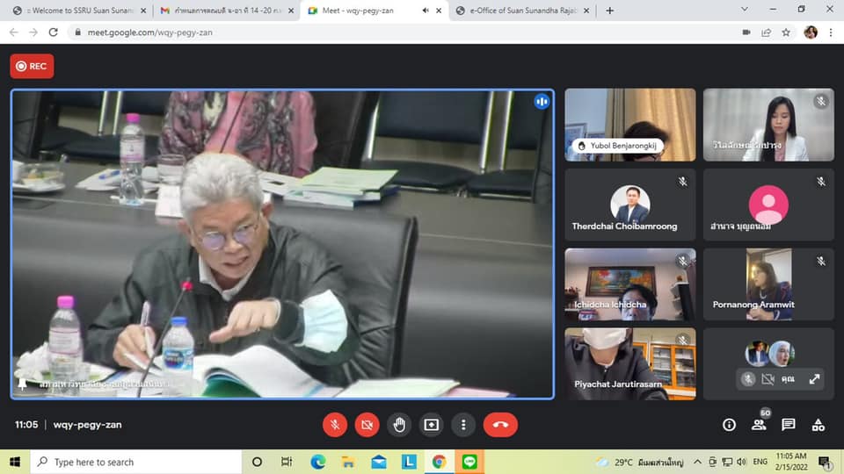Show the participants list (50 people)
The width and height of the screenshot is (844, 474).
[759, 425]
